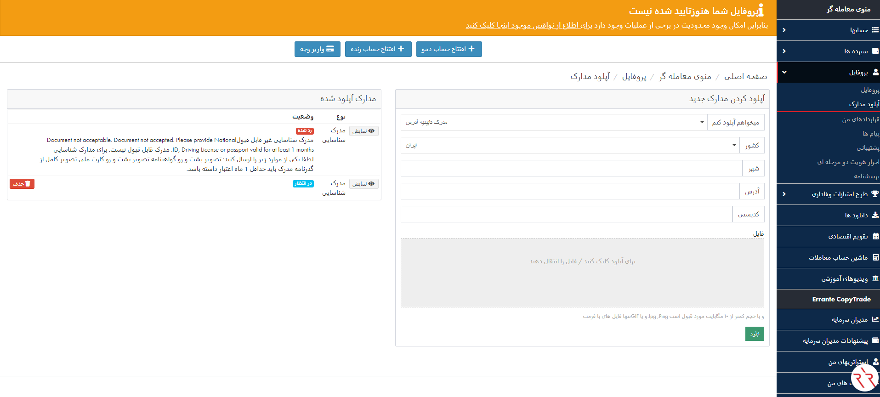This screenshot has width=880, height=397.
Task: Click the plus icon on افتتاح حساب زنده
Action: click(401, 49)
